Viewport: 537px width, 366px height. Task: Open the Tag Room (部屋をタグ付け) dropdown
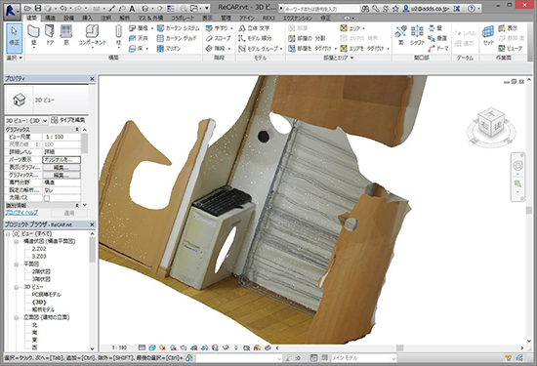[335, 49]
